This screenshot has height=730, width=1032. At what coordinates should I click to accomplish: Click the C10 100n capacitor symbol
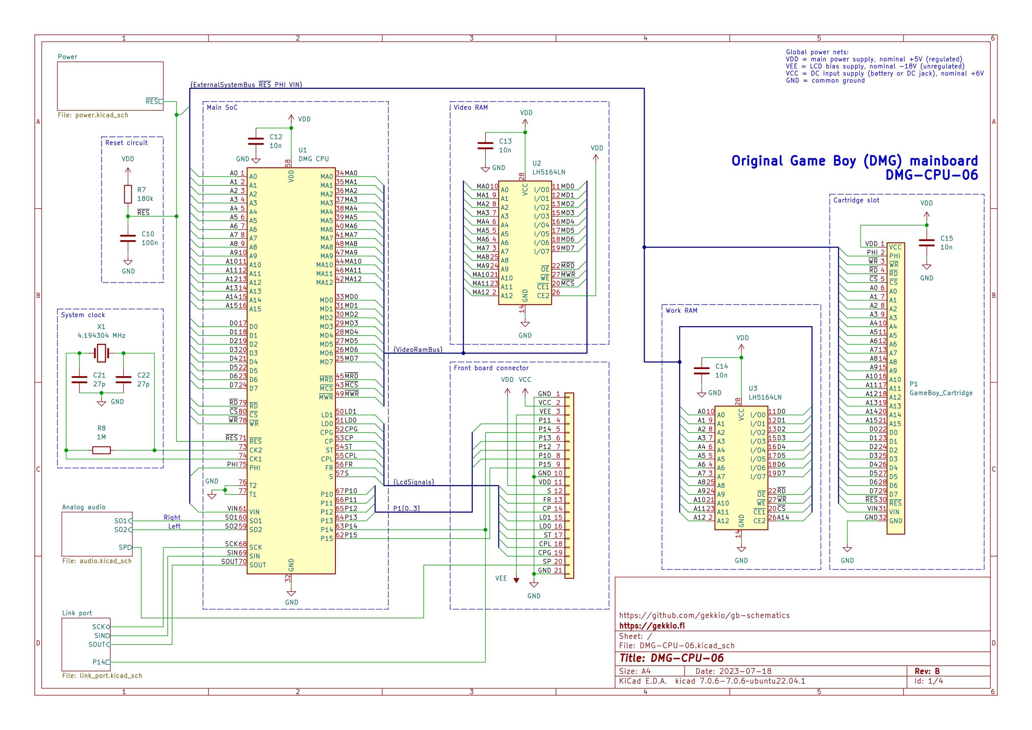click(128, 238)
